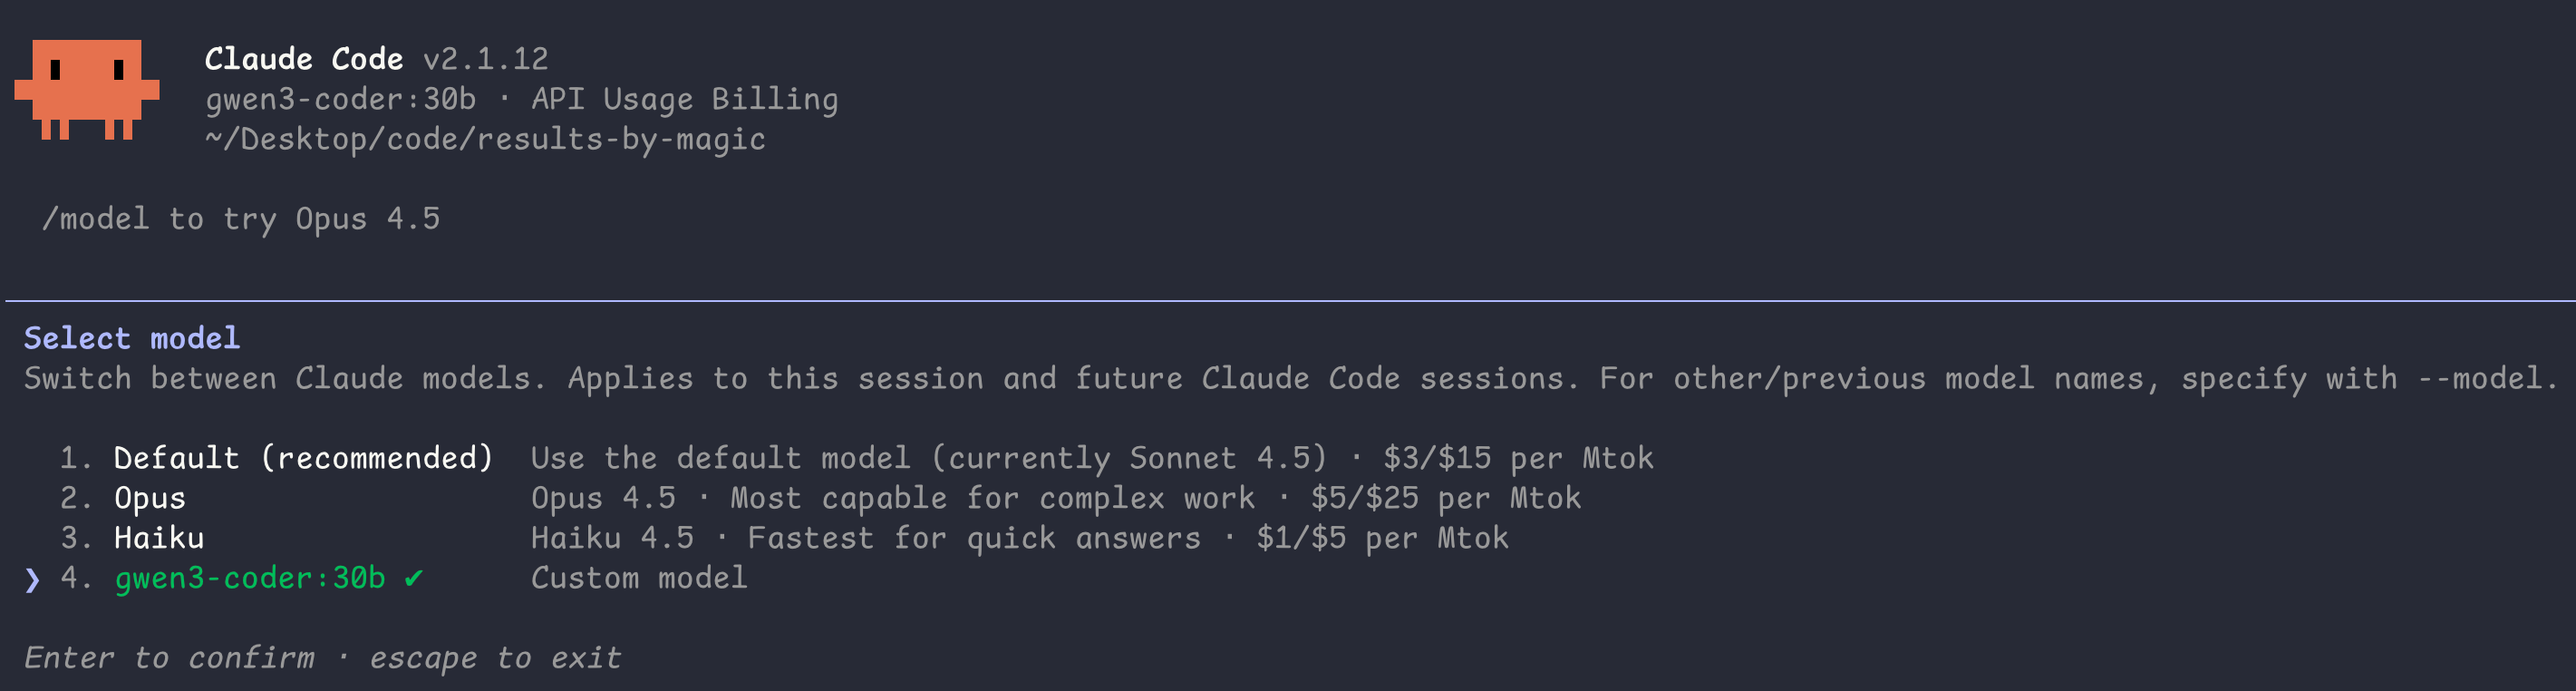Click the Haiku Fastest for quick answers description
The image size is (2576, 691).
click(973, 537)
